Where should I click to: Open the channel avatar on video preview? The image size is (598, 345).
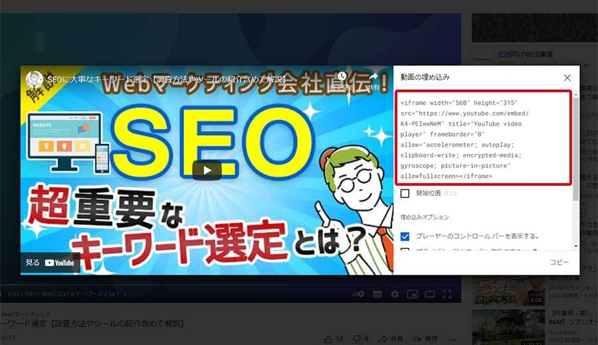tap(35, 79)
